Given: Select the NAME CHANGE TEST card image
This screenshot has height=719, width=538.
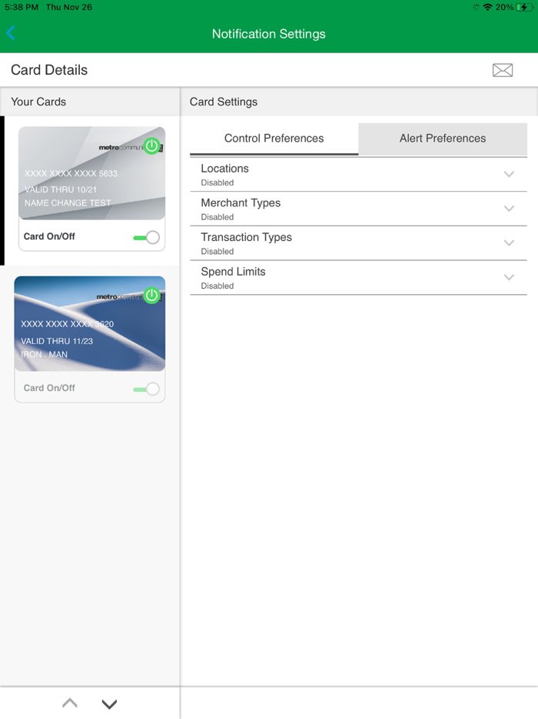Looking at the screenshot, I should point(92,173).
